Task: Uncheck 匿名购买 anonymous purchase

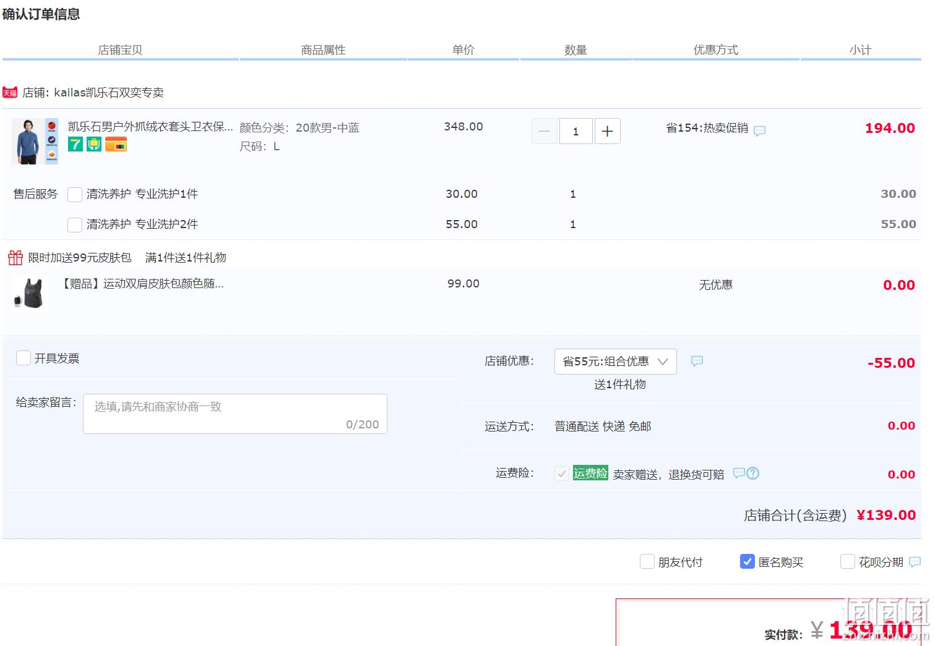Action: tap(748, 561)
